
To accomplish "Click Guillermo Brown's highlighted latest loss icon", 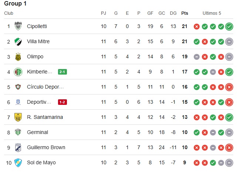I will coord(229,148).
